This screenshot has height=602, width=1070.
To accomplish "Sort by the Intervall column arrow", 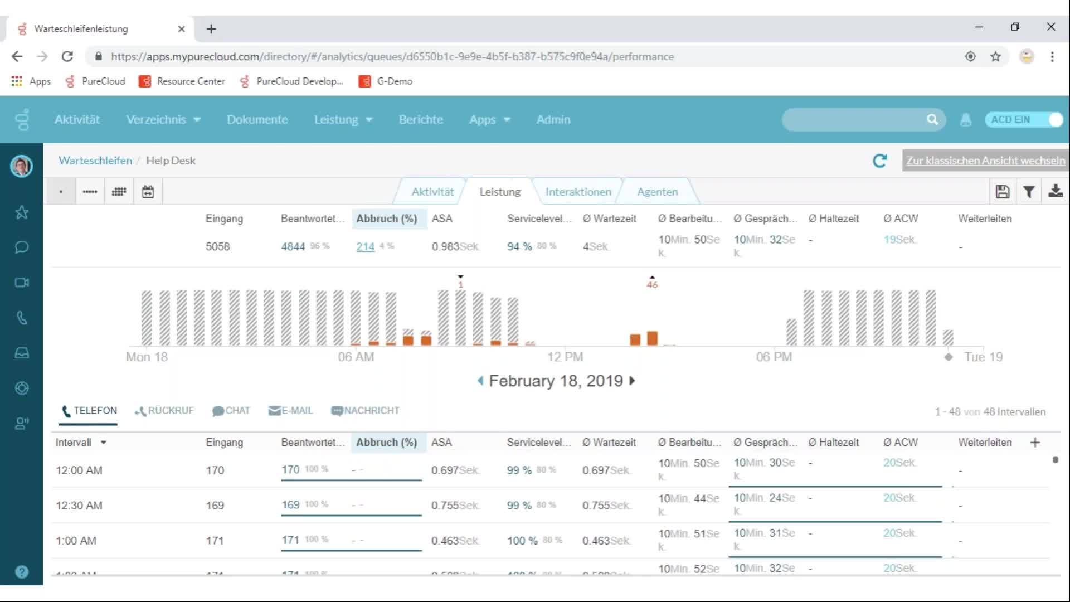I will point(104,443).
